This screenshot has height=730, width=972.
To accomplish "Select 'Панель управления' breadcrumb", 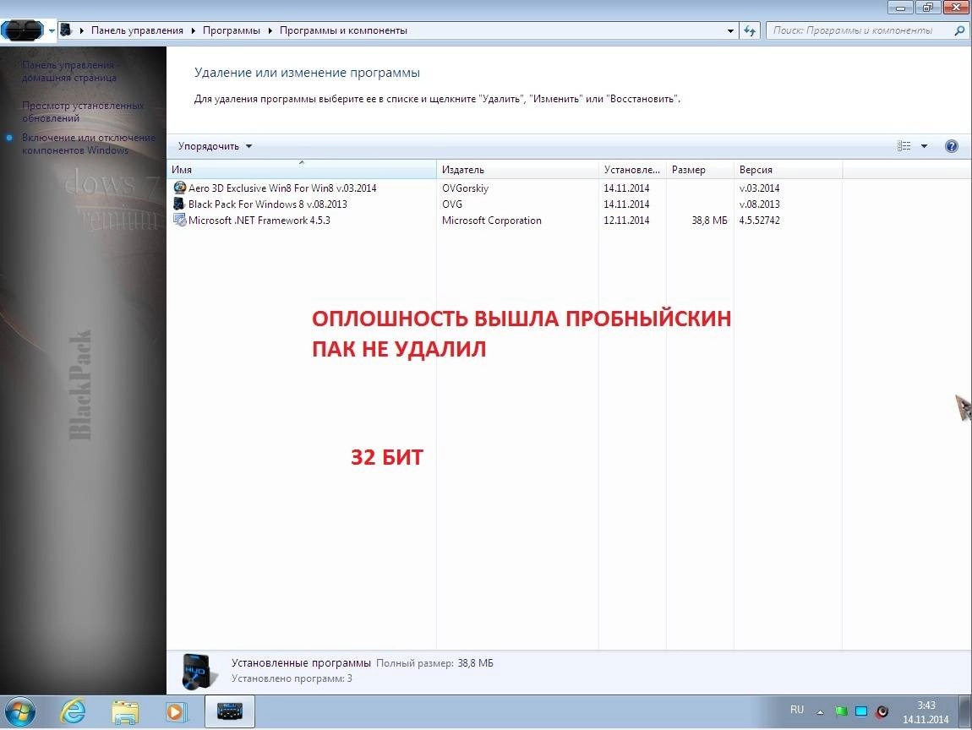I will (x=137, y=30).
